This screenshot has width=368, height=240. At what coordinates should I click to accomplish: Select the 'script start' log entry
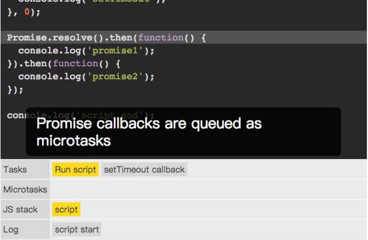77,229
